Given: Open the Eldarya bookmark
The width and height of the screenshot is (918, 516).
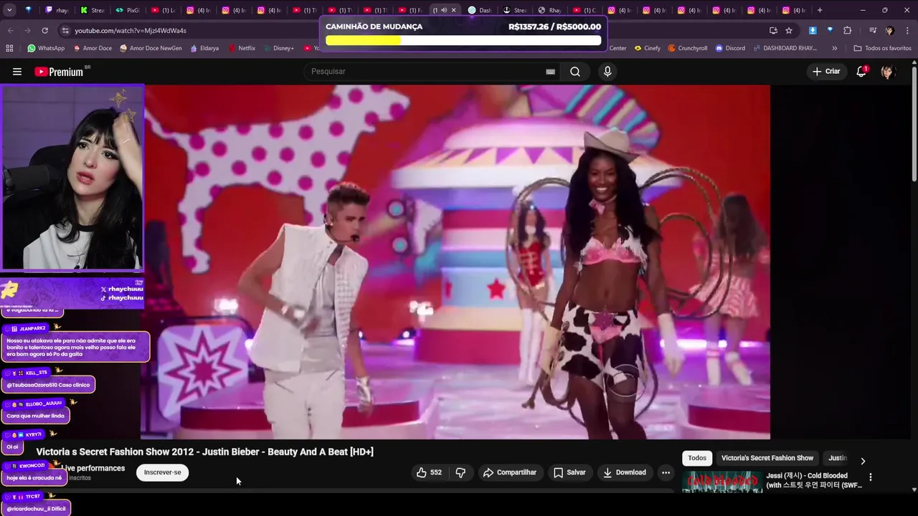Looking at the screenshot, I should click(x=204, y=48).
